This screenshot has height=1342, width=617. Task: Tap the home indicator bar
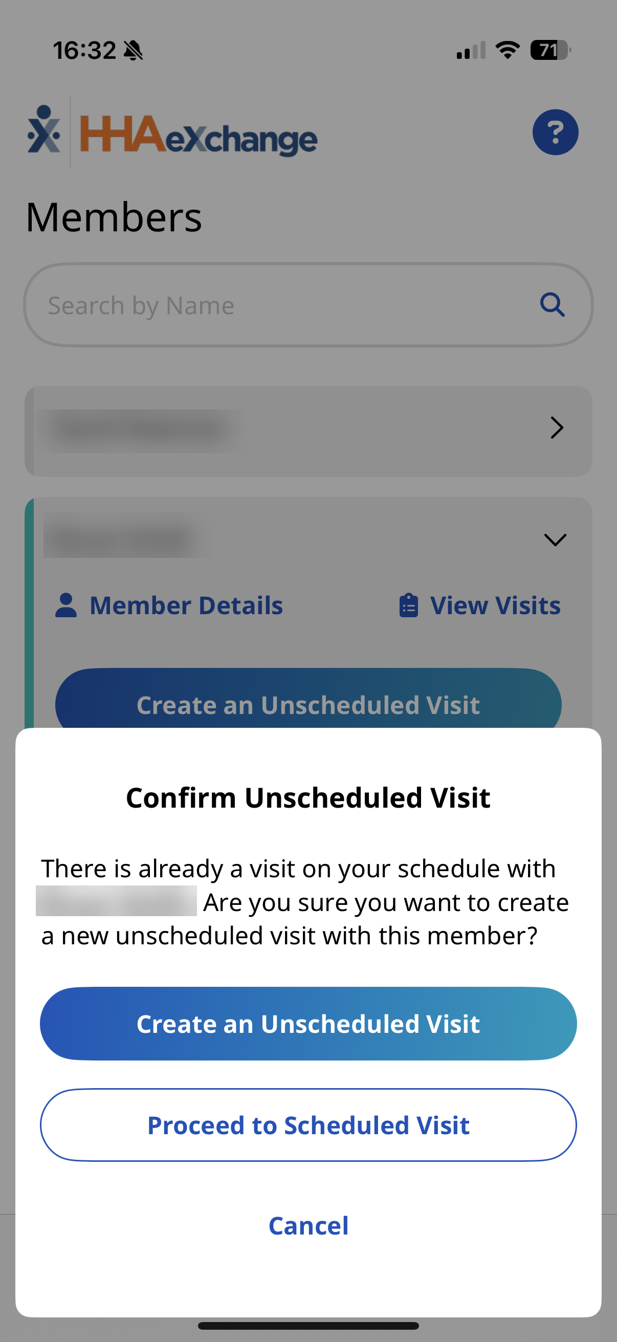pyautogui.click(x=308, y=1326)
